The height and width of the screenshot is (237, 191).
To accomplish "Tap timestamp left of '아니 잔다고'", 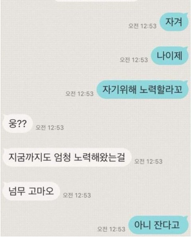I will (x=111, y=229).
